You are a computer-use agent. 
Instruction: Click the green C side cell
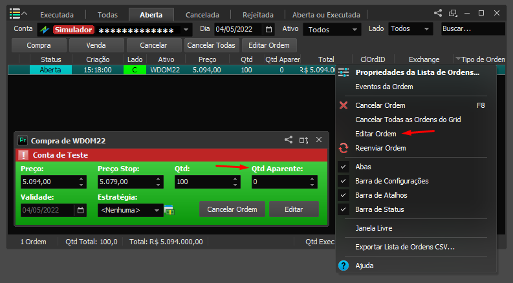coord(135,70)
